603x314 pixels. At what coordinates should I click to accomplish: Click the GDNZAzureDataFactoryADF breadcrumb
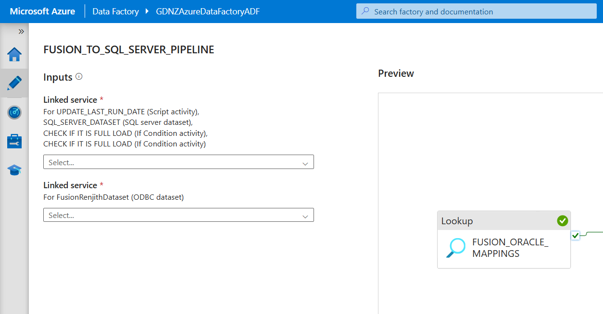point(208,12)
